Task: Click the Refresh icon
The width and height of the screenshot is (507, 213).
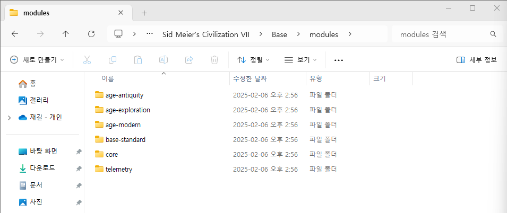Action: [91, 34]
